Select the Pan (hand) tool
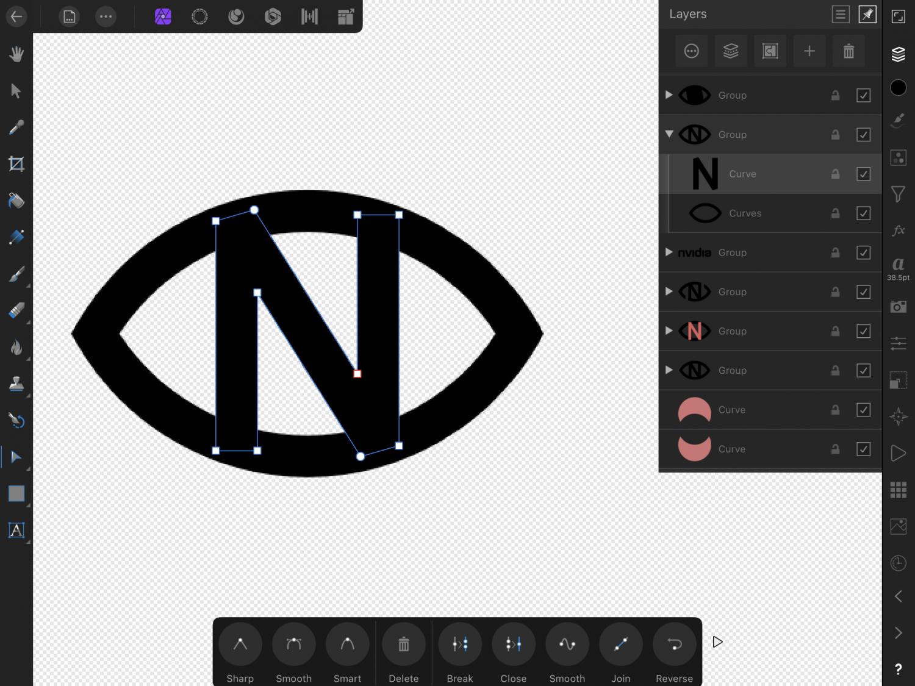 [x=16, y=54]
